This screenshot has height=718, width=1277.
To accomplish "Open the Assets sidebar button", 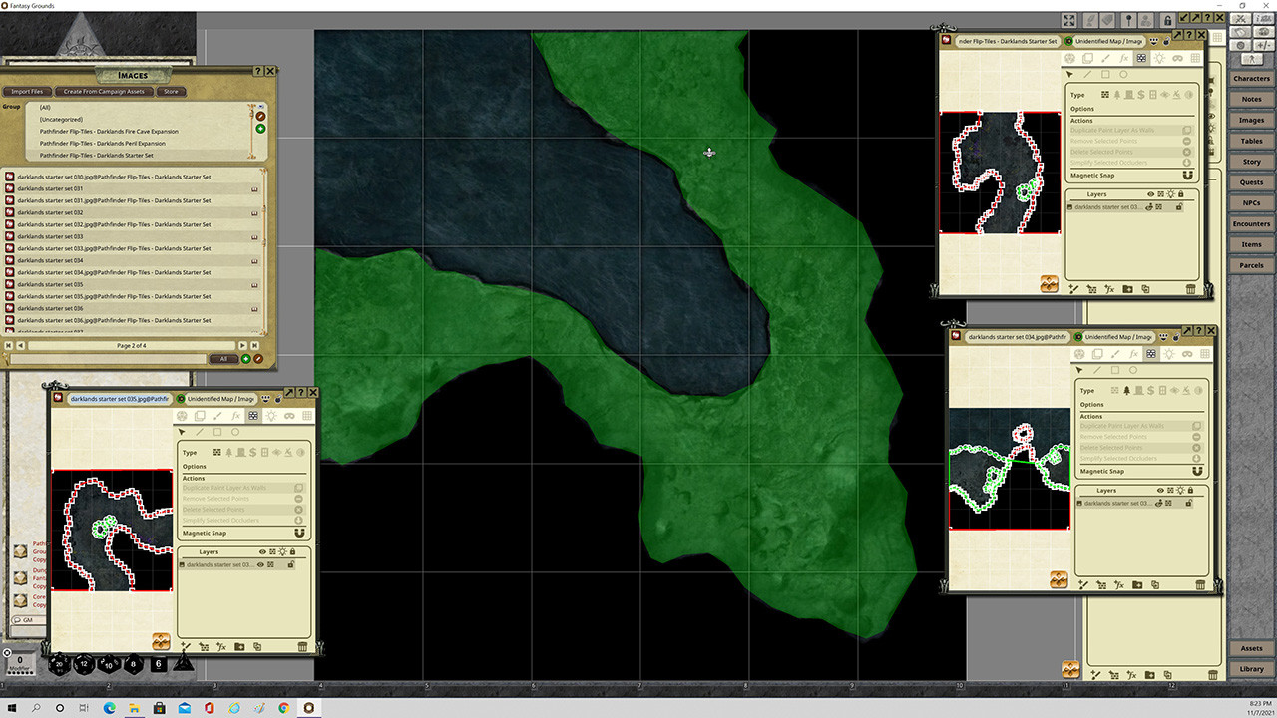I will 1251,648.
